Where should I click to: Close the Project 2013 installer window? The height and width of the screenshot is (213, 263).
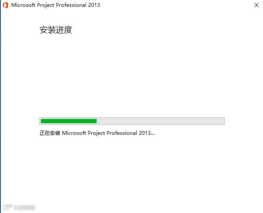(x=257, y=5)
